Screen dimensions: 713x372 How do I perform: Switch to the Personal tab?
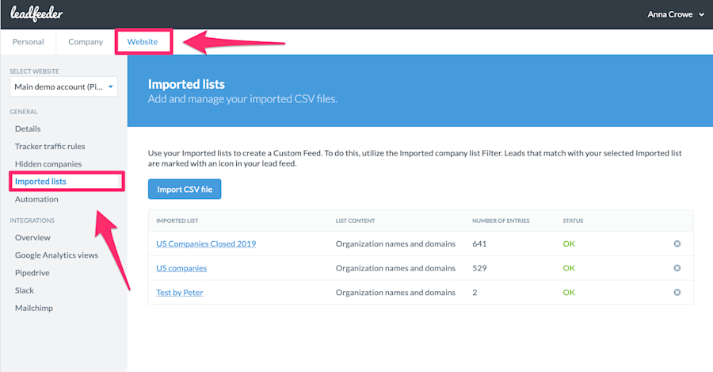pos(29,42)
